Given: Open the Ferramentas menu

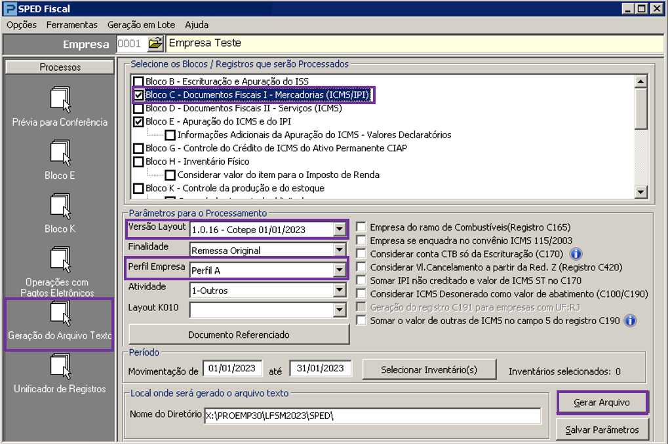Looking at the screenshot, I should point(72,25).
